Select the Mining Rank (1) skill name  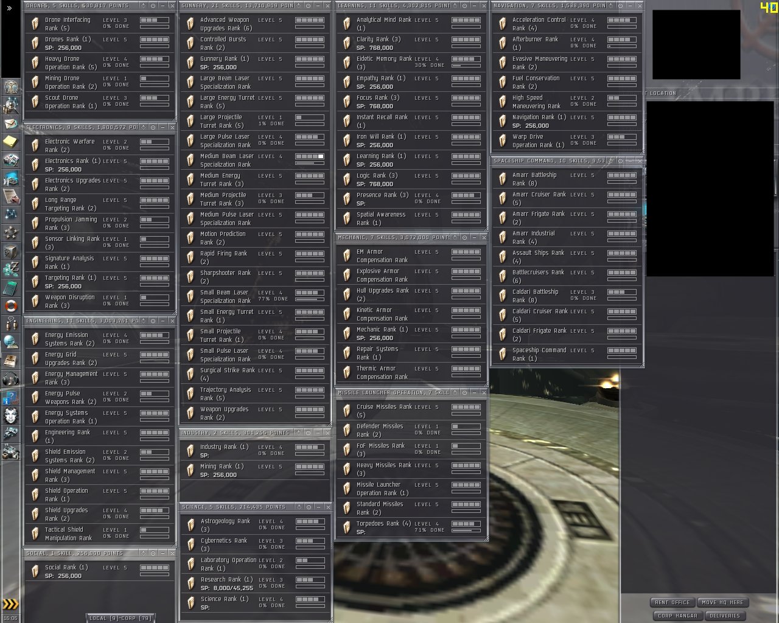point(222,466)
